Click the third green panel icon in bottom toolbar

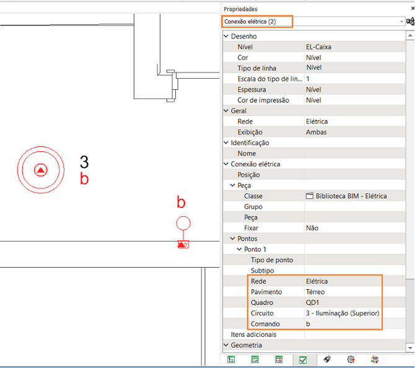[x=279, y=359]
